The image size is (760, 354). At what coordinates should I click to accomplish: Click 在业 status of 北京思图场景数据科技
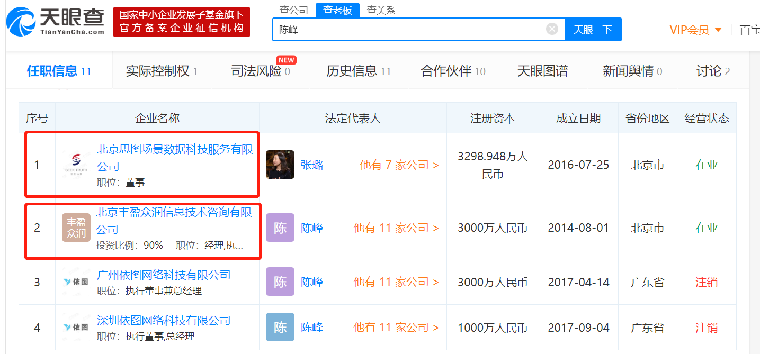point(707,165)
